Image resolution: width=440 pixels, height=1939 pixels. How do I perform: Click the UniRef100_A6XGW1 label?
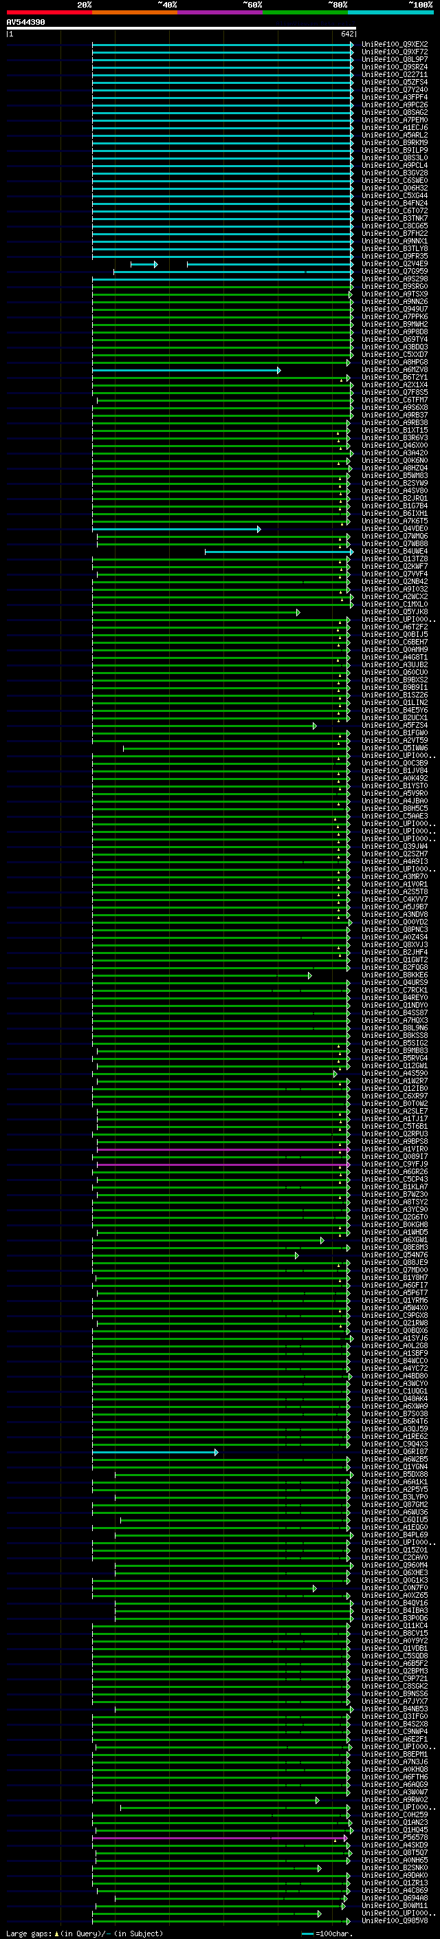395,1239
